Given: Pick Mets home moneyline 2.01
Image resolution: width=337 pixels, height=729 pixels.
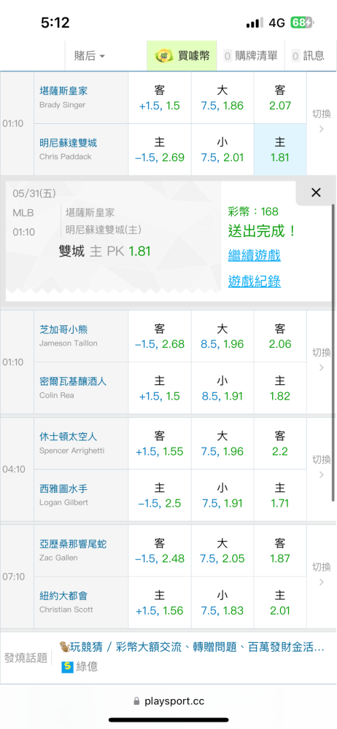Looking at the screenshot, I should point(280,603).
